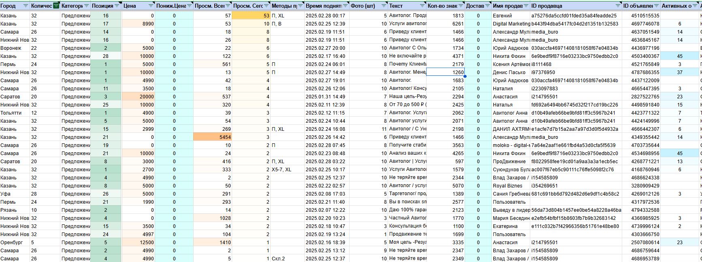This screenshot has width=702, height=262.
Task: Click filter icon in Просм. Сегодня header
Action: pyautogui.click(x=267, y=6)
